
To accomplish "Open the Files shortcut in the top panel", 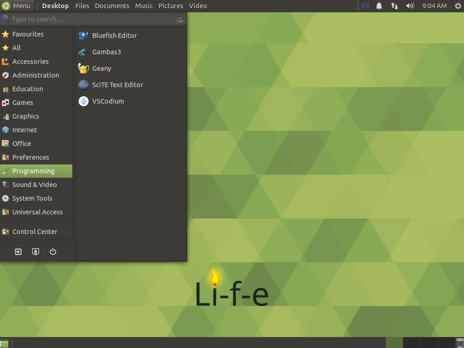I will coord(82,6).
